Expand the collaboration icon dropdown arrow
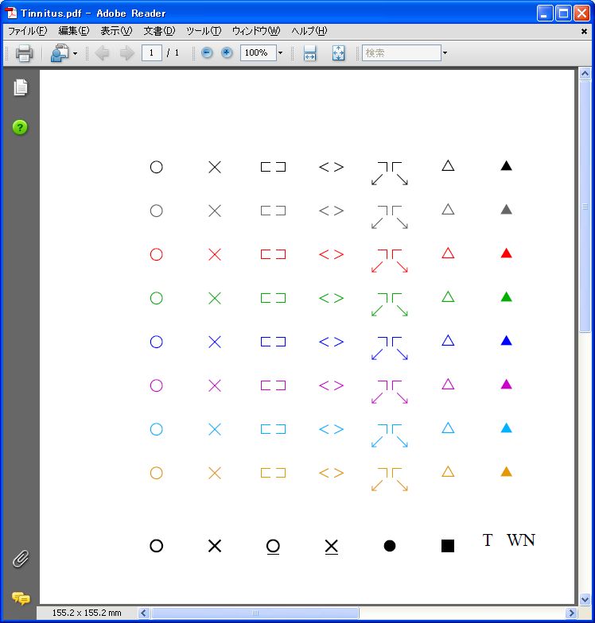 [75, 53]
